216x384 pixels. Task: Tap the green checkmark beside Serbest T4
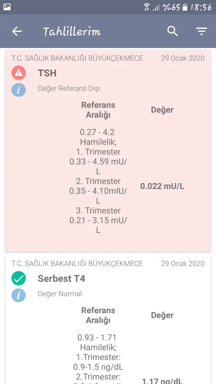19,278
